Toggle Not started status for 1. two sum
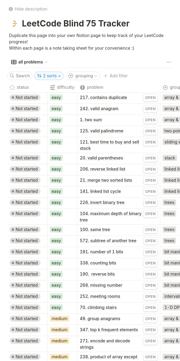The width and height of the screenshot is (180, 361). pyautogui.click(x=25, y=120)
